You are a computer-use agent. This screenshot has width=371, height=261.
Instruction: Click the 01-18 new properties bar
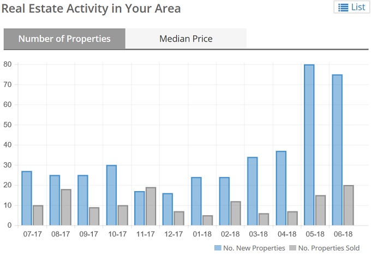click(196, 201)
